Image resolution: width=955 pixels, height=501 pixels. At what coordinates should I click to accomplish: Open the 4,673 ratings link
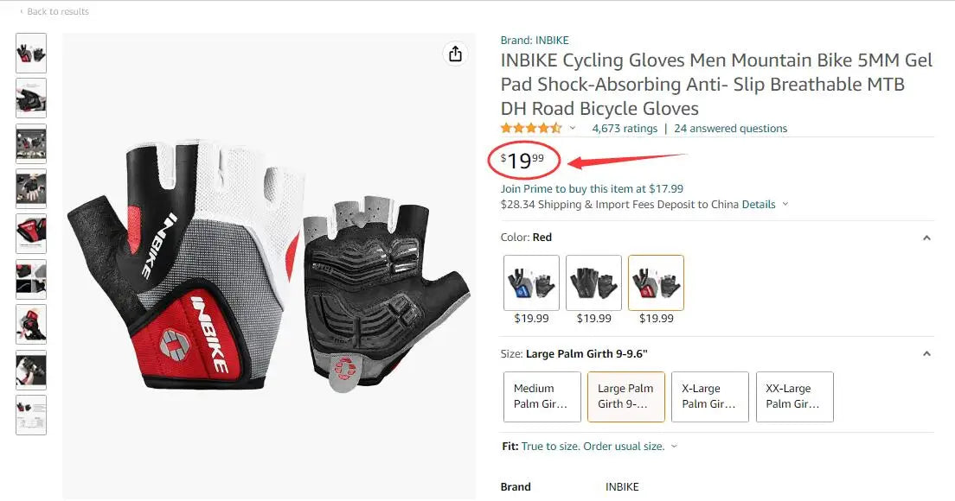[x=625, y=128]
